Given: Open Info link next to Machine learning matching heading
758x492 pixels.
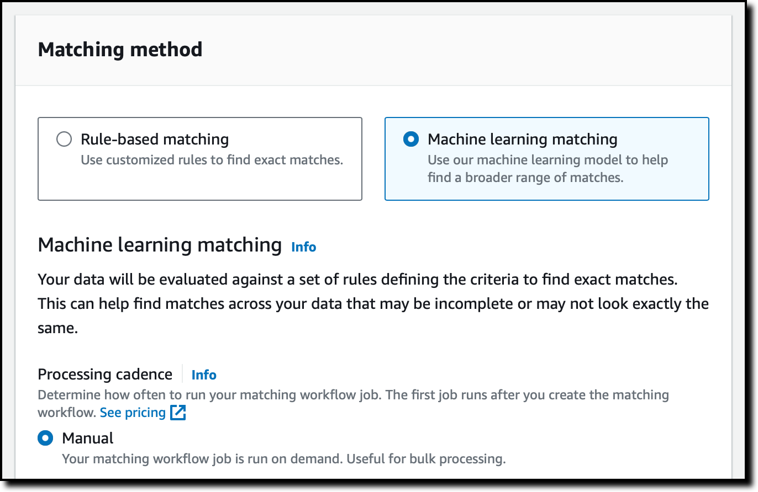Looking at the screenshot, I should 303,247.
